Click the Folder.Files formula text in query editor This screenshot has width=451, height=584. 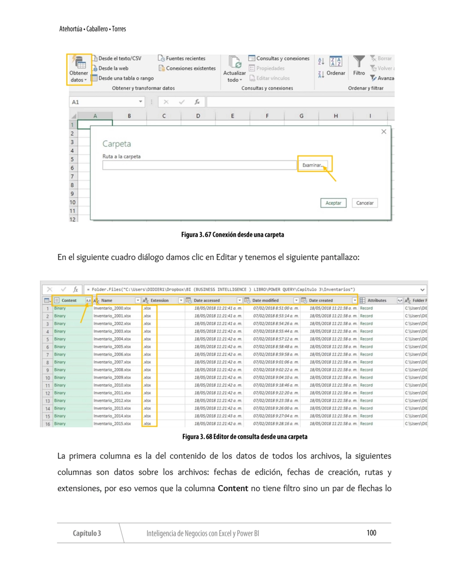tap(221, 290)
